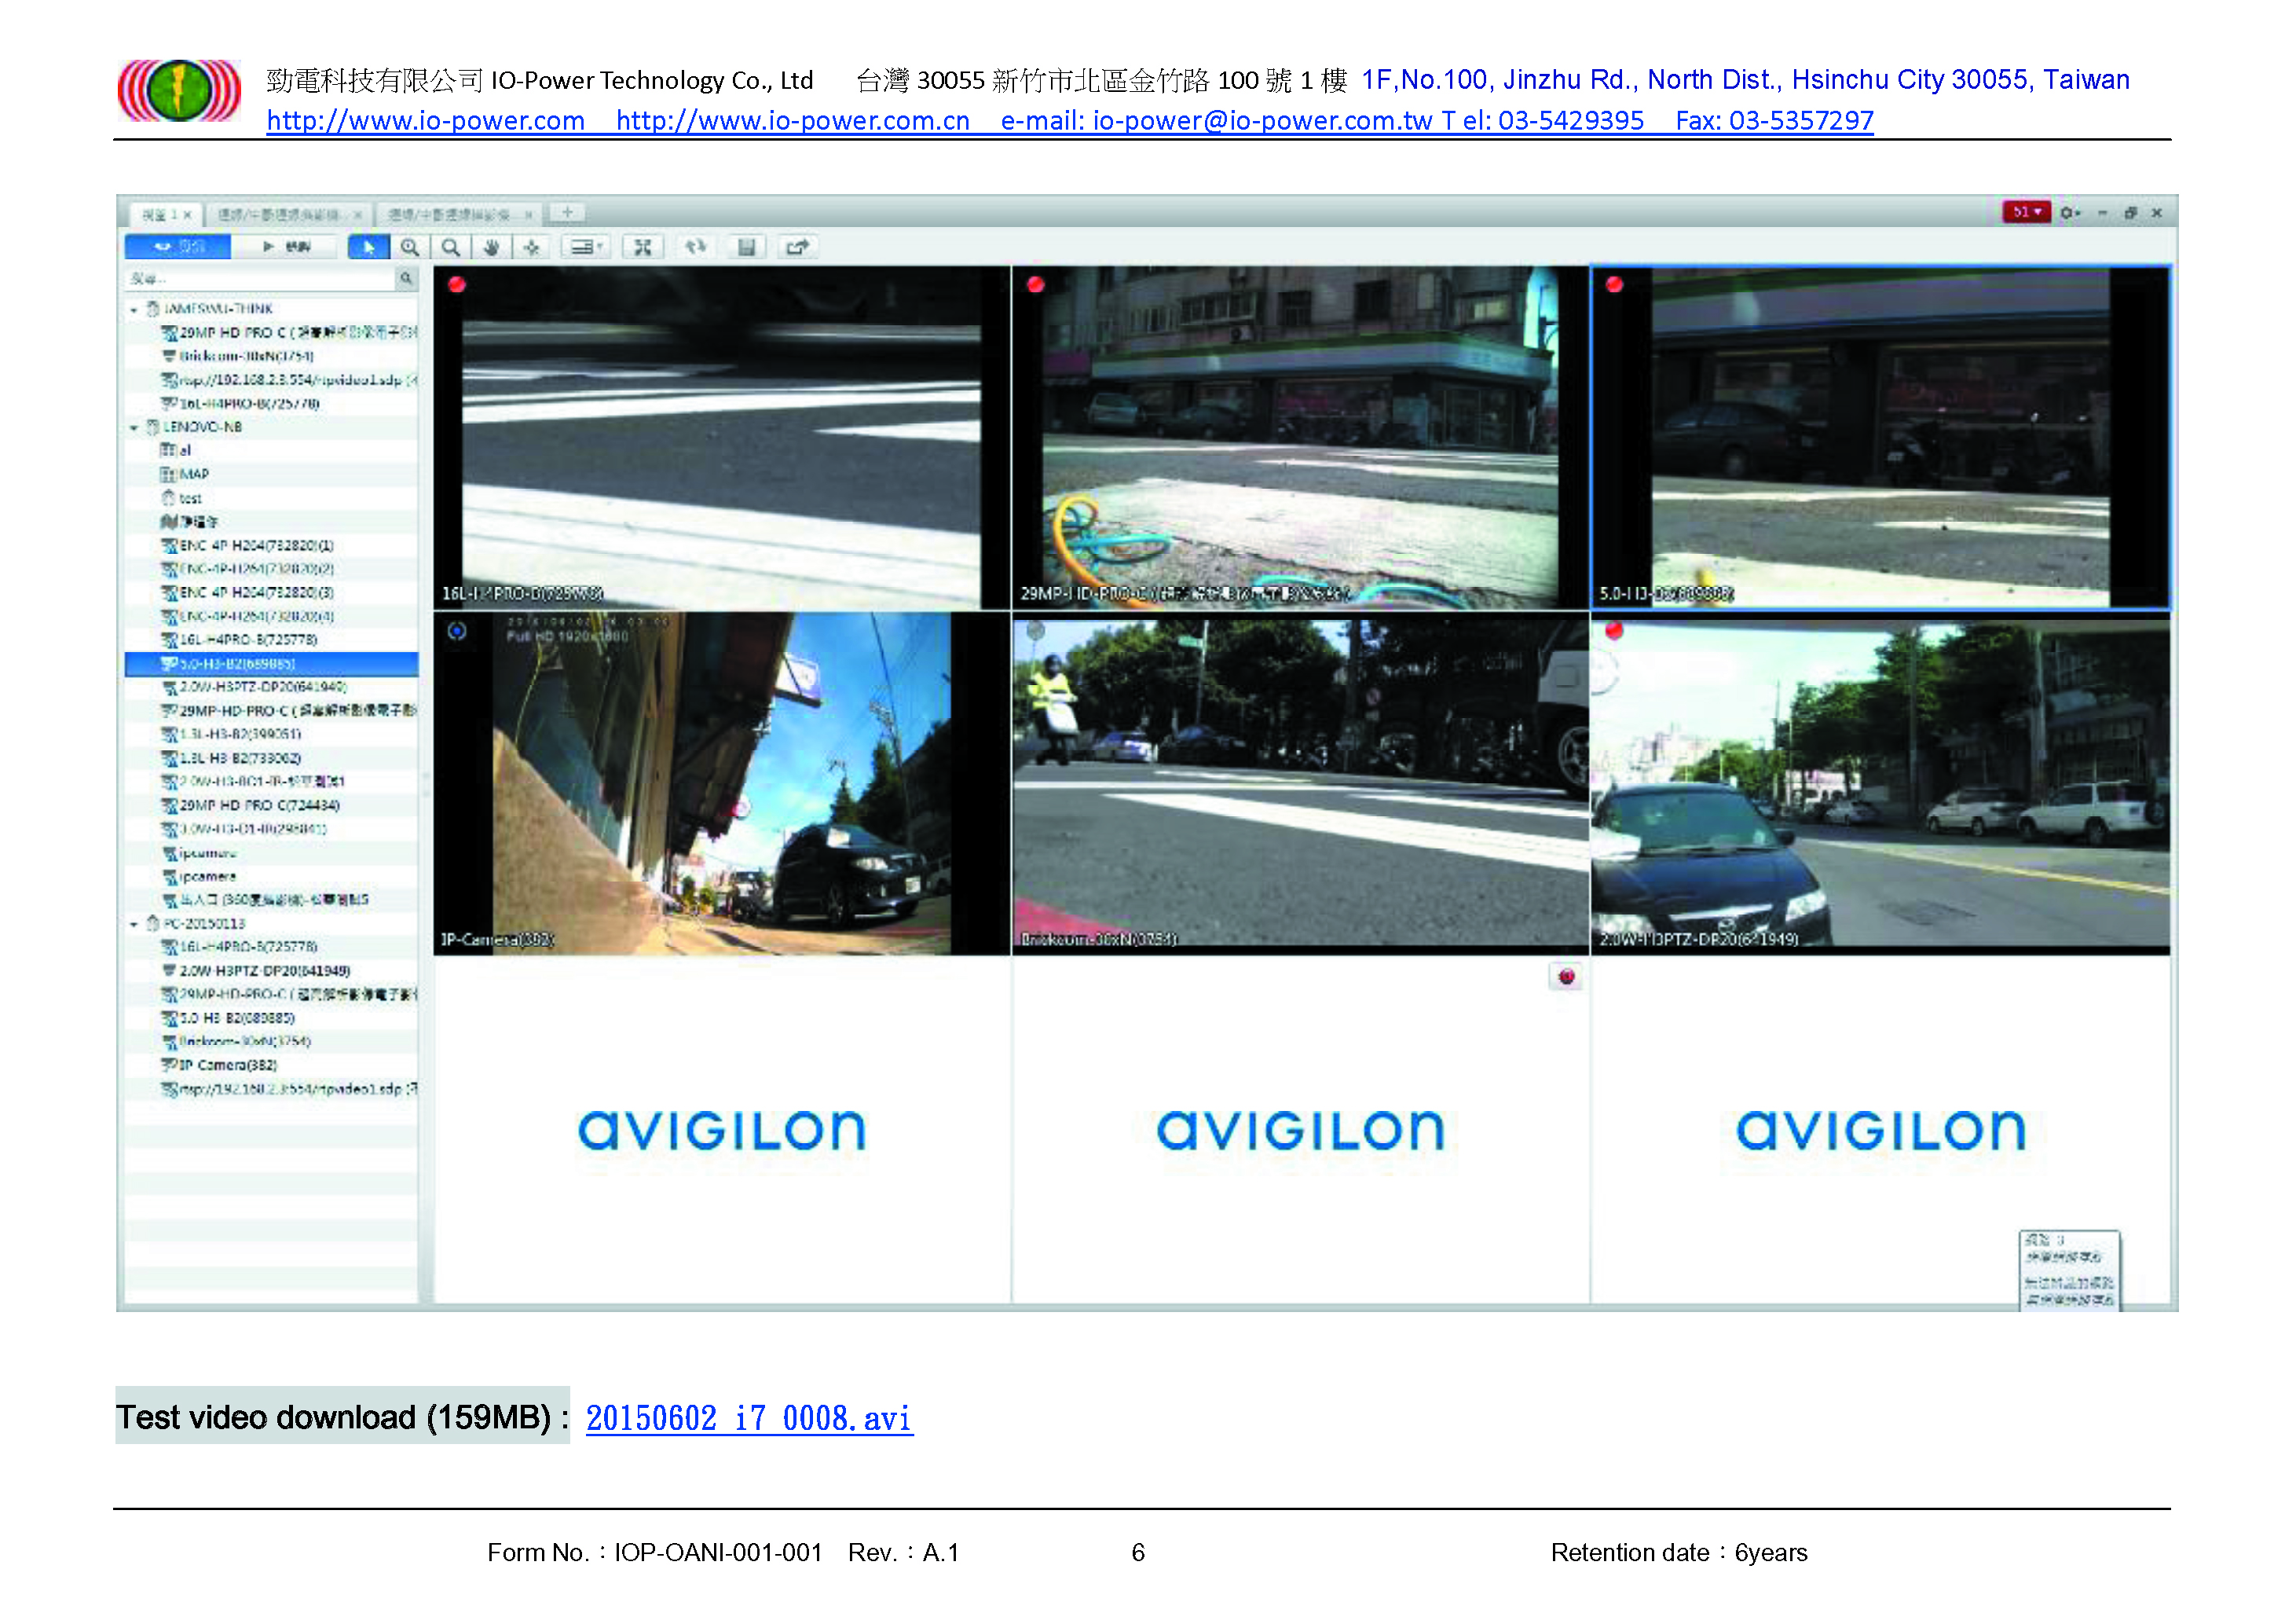Screen dimensions: 2296x1624
Task: Open http://www.io-power.com link
Action: pyautogui.click(x=426, y=121)
